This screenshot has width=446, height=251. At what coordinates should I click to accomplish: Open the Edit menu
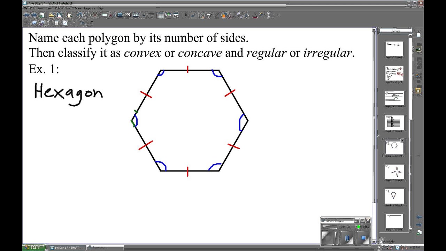tap(32, 8)
